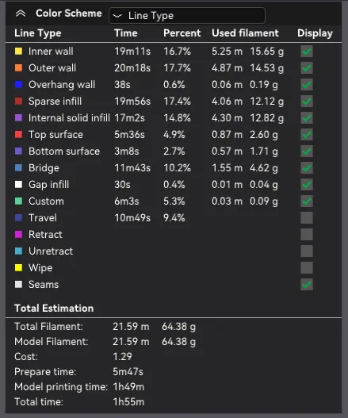
Task: Uncheck Inner wall display checkbox
Action: (307, 52)
